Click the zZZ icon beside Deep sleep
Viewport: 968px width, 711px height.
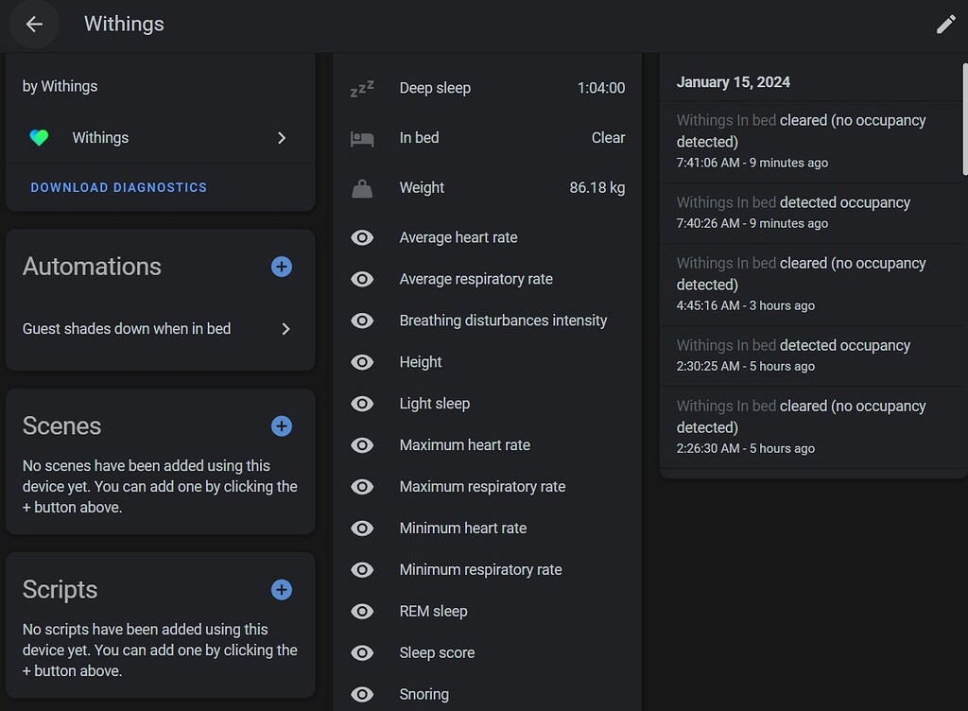click(363, 87)
